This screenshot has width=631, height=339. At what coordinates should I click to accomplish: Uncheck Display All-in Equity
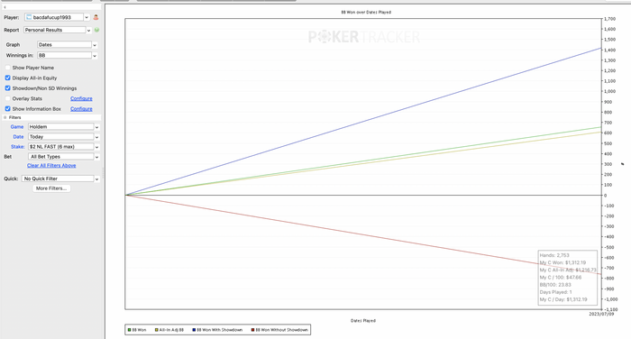point(7,78)
